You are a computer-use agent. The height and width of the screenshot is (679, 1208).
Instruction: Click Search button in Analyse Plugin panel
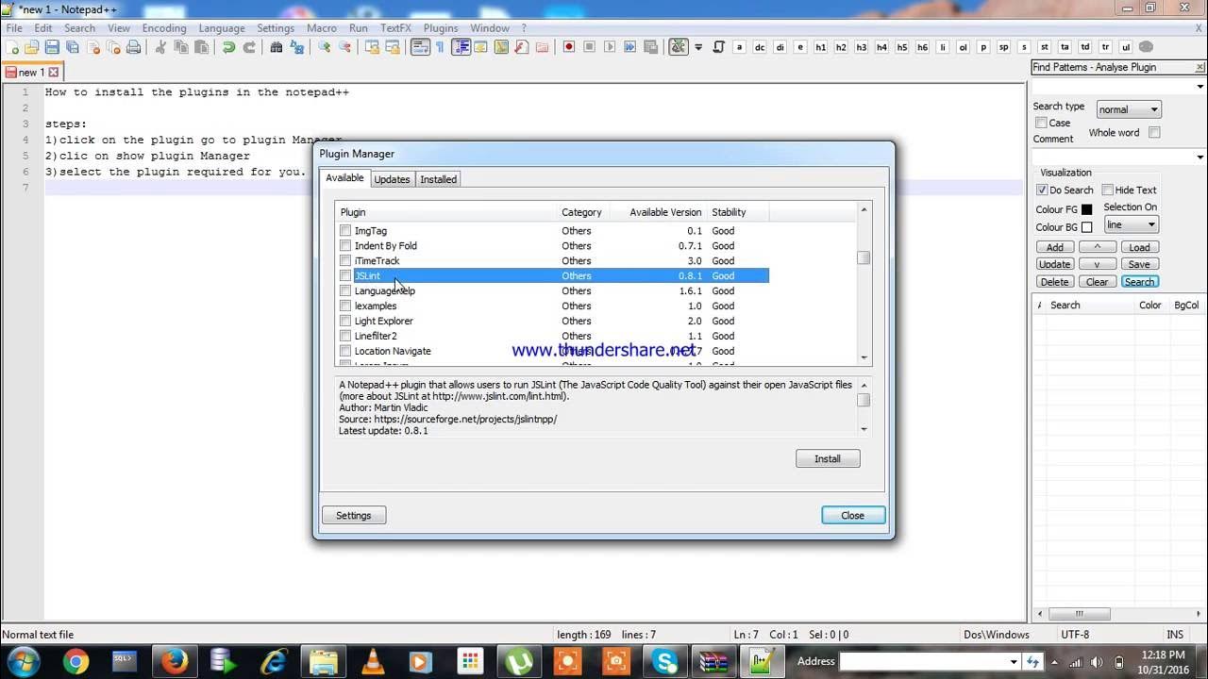(x=1139, y=282)
